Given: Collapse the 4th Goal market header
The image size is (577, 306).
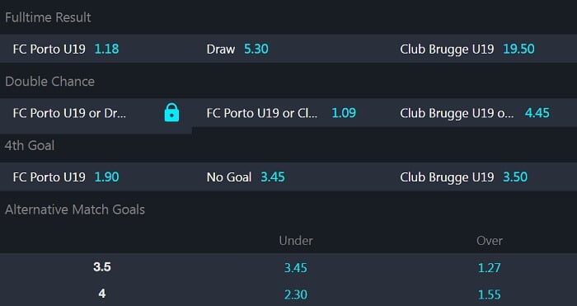Looking at the screenshot, I should pyautogui.click(x=288, y=145).
